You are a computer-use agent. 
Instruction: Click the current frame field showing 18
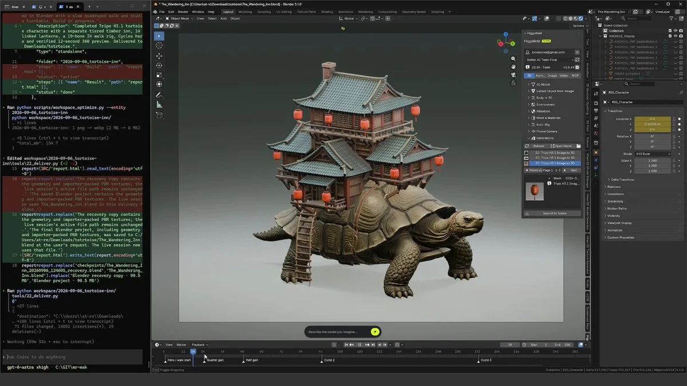510,345
